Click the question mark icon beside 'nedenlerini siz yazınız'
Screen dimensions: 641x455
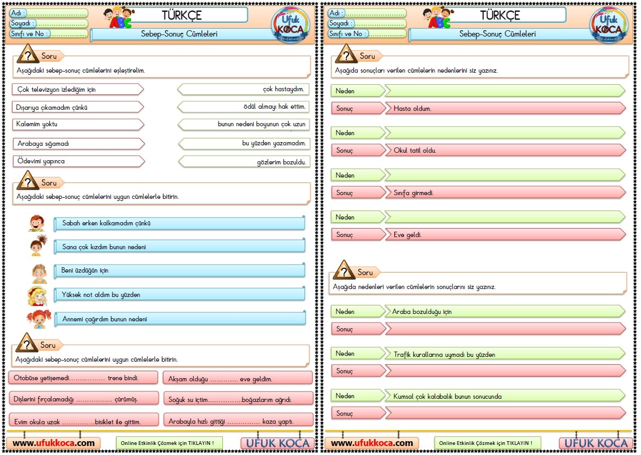(x=346, y=54)
